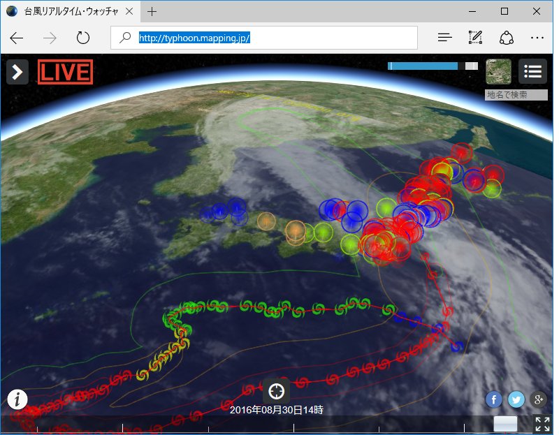Image resolution: width=559 pixels, height=435 pixels.
Task: Open a new browser tab with plus
Action: coord(153,11)
